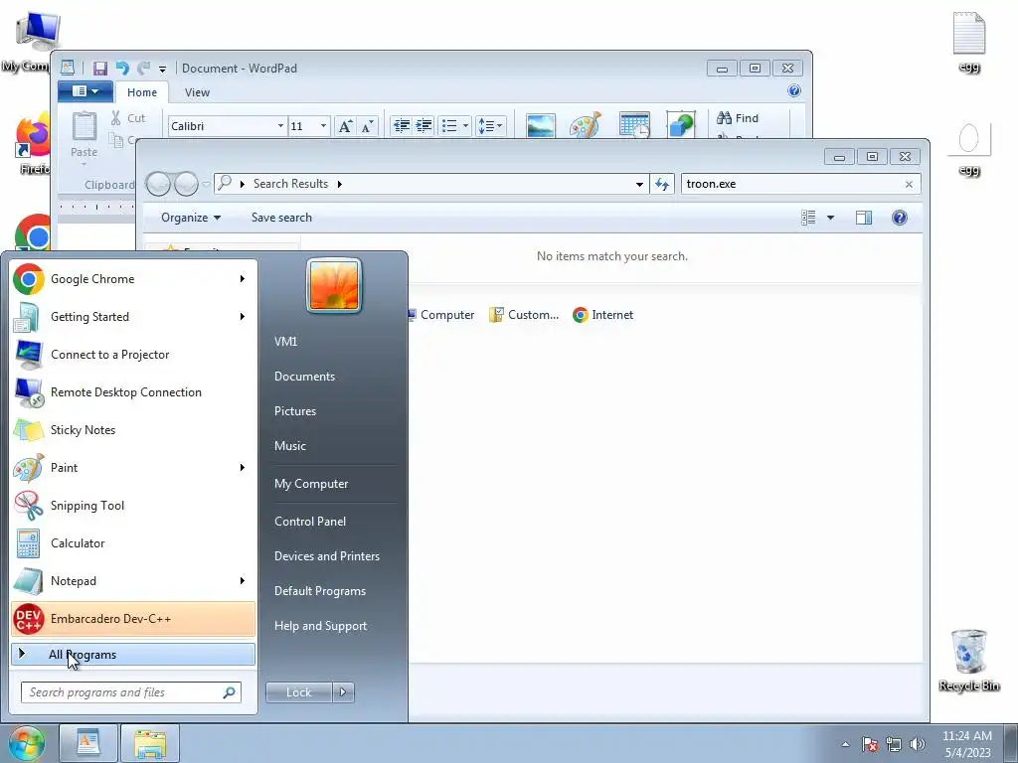The image size is (1018, 763).
Task: Open view options dropdown arrow
Action: pyautogui.click(x=830, y=218)
